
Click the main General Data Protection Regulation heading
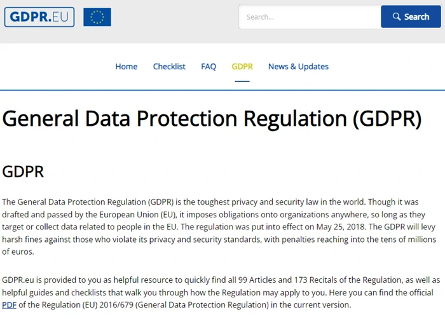coord(212,119)
